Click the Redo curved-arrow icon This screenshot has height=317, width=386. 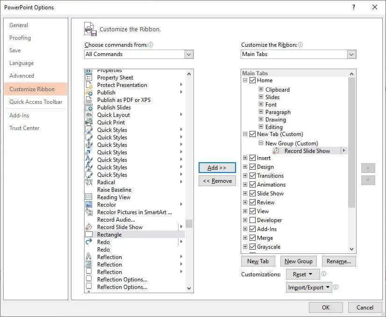click(89, 242)
